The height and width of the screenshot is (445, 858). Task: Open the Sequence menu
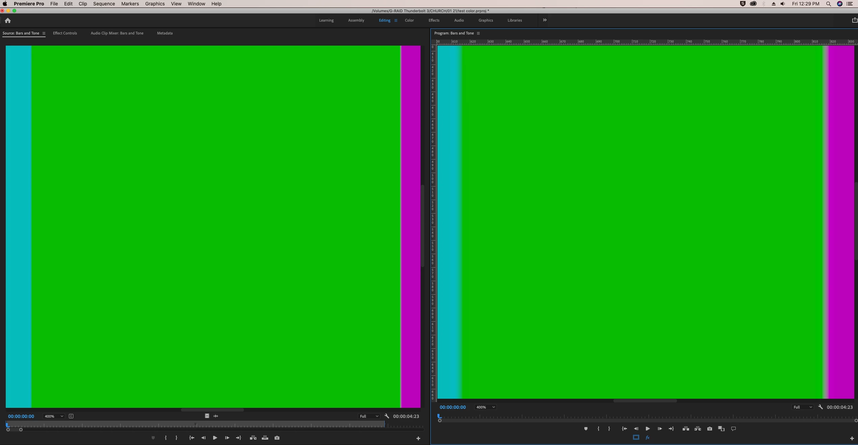[x=104, y=4]
